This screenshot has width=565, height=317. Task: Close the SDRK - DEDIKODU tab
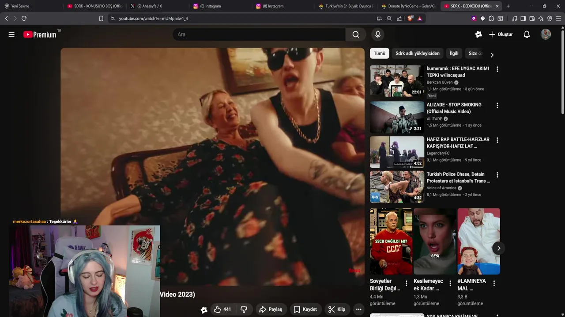(497, 6)
